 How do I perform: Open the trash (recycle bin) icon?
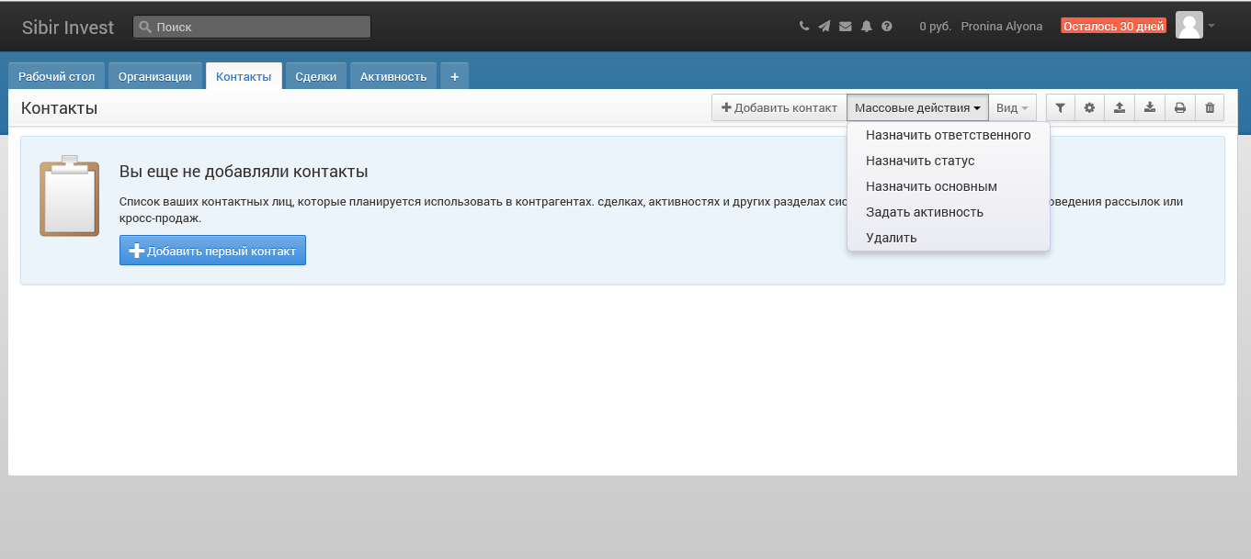pos(1210,107)
